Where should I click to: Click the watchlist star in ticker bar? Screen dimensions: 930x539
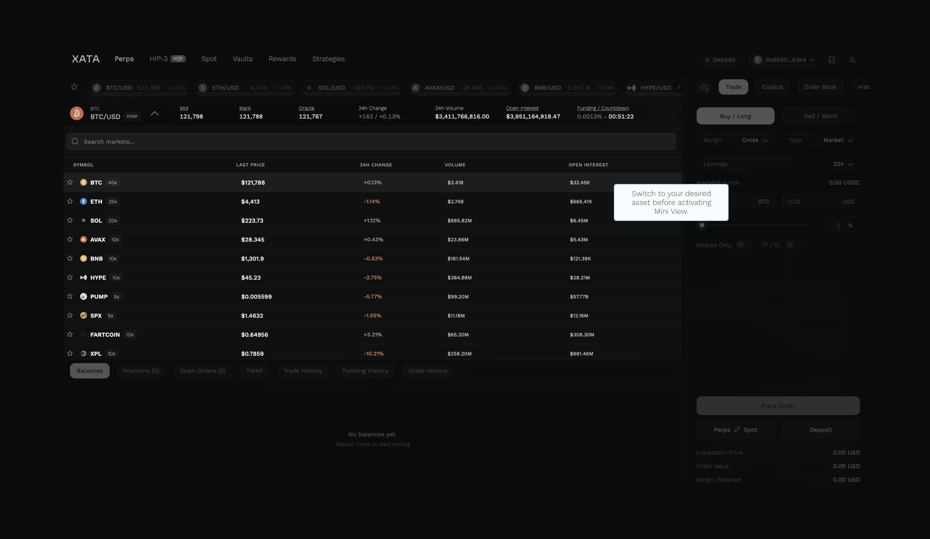click(74, 87)
